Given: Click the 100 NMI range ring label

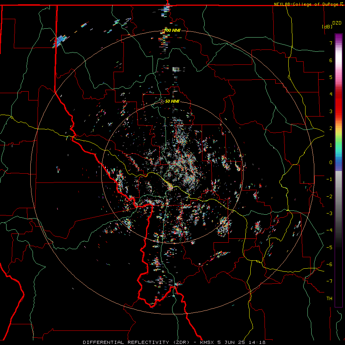Looking at the screenshot, I should (172, 30).
